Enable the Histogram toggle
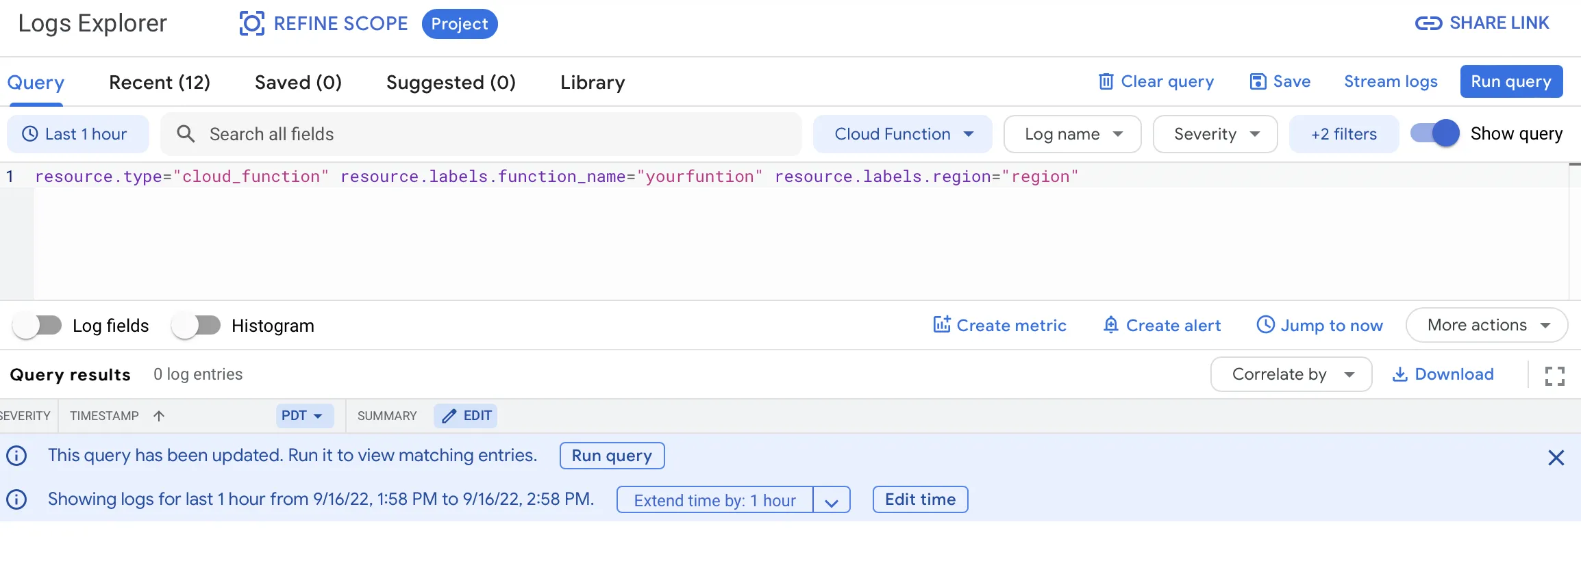The image size is (1581, 587). click(196, 326)
